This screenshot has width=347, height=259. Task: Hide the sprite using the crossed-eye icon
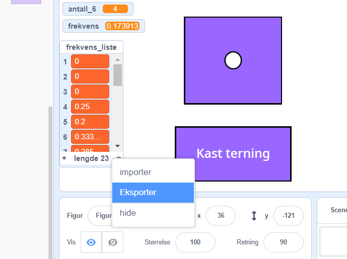coord(112,242)
